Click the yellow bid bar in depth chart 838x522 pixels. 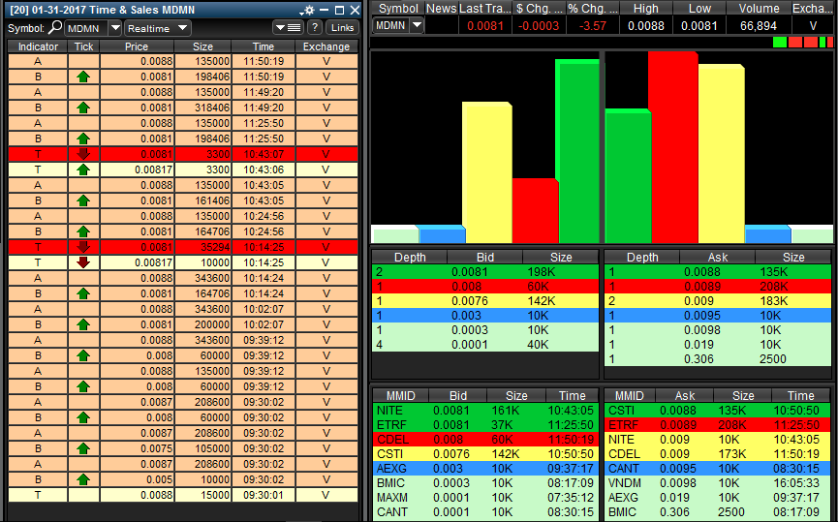tap(486, 172)
